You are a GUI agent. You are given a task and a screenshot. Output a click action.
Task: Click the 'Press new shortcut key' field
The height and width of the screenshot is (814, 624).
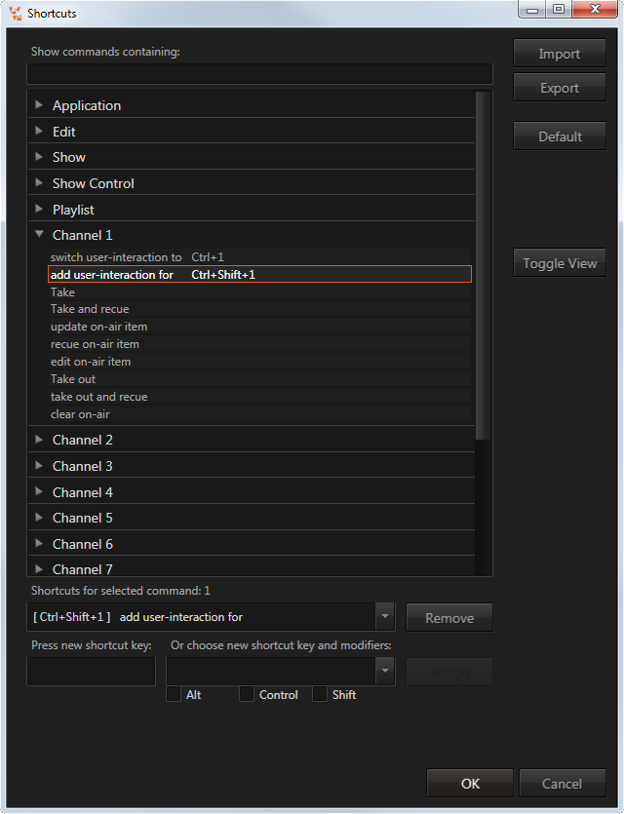pyautogui.click(x=91, y=671)
